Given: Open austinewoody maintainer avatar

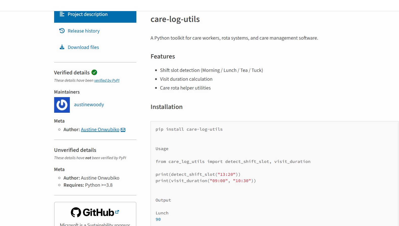Looking at the screenshot, I should [62, 105].
